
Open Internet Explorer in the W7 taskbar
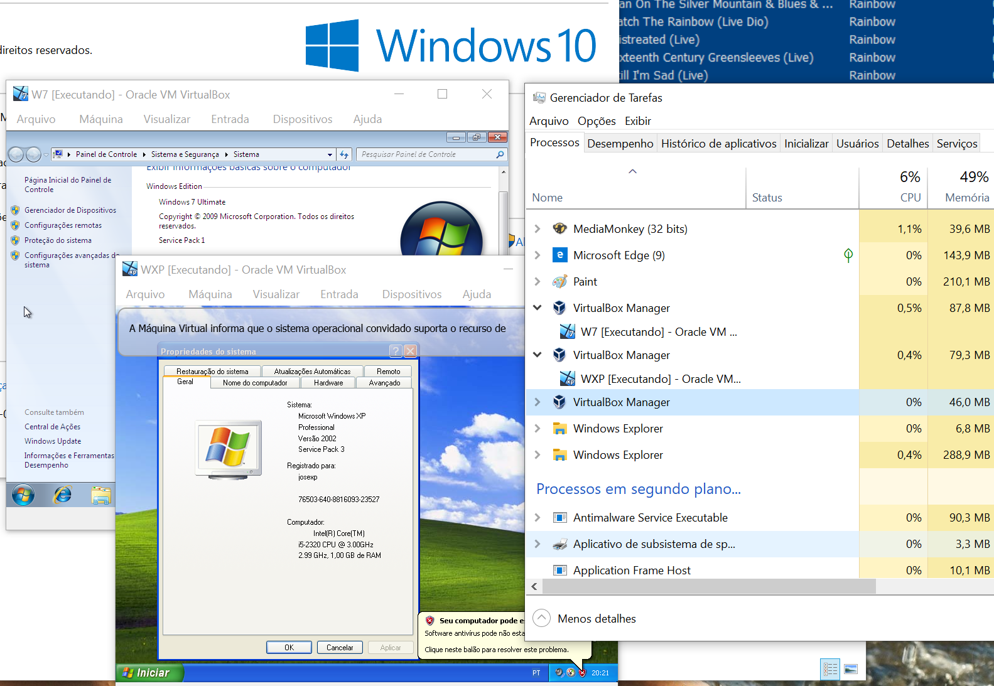(x=62, y=495)
